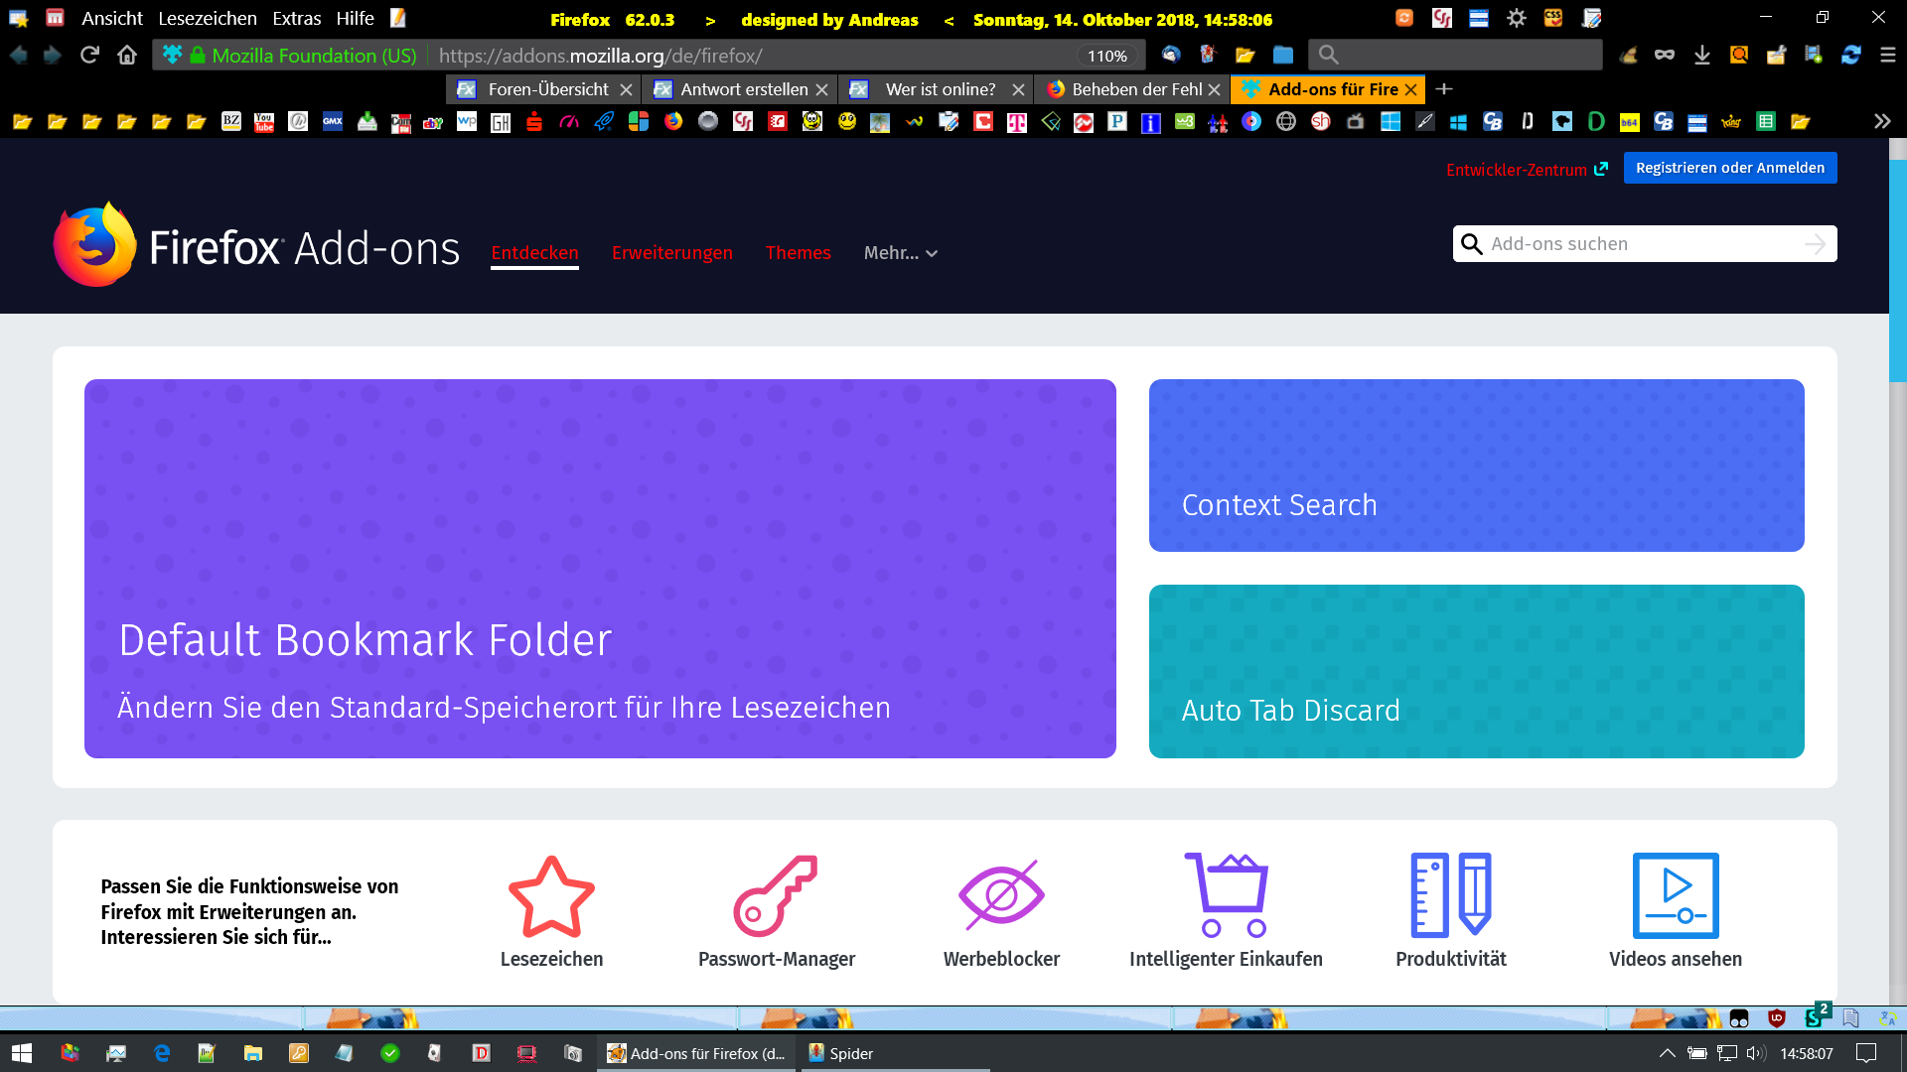The width and height of the screenshot is (1907, 1072).
Task: Click Registrieren oder Anmelden button
Action: pos(1729,168)
